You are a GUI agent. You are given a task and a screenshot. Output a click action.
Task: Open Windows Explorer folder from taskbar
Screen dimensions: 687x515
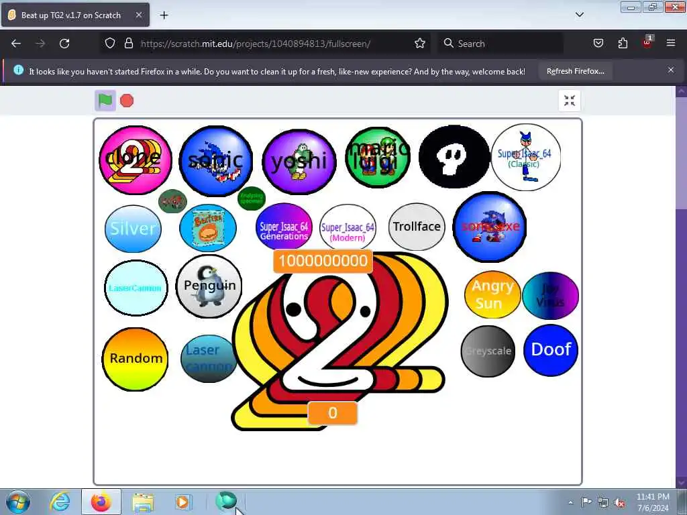[143, 502]
